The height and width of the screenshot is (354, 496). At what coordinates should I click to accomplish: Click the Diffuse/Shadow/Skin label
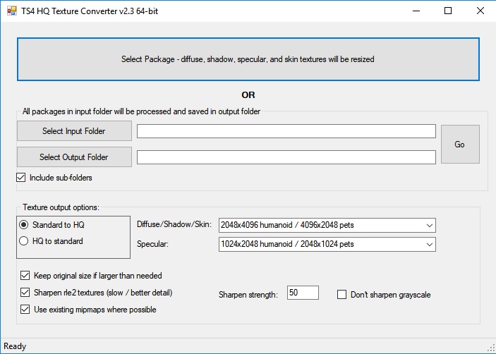point(174,224)
